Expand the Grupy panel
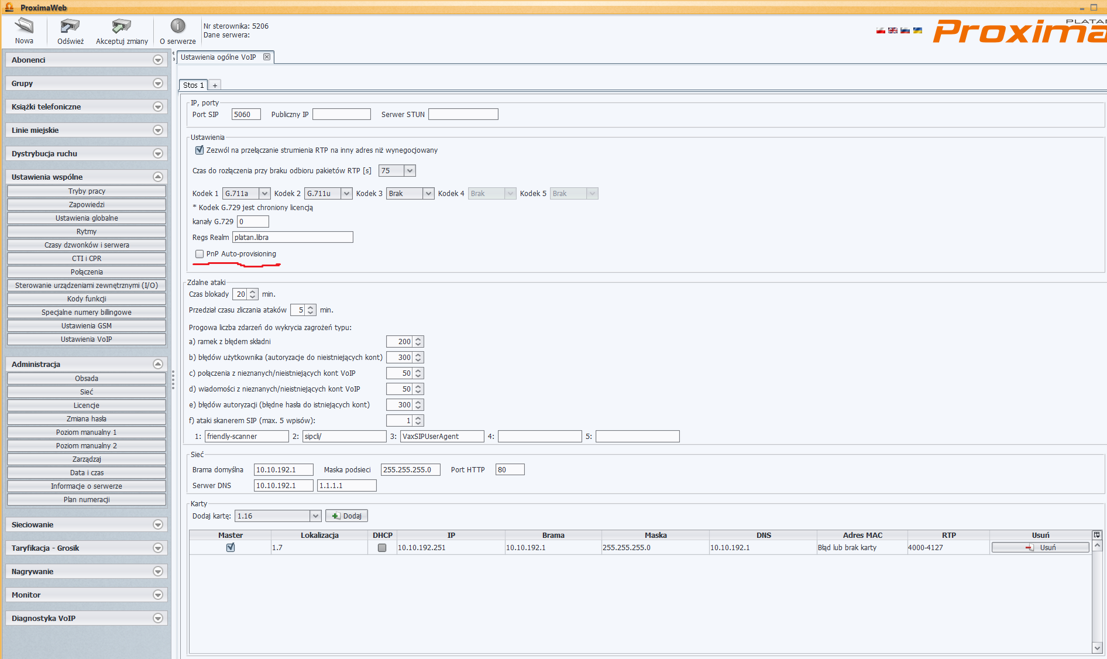Screen dimensions: 1107x659 tap(157, 83)
